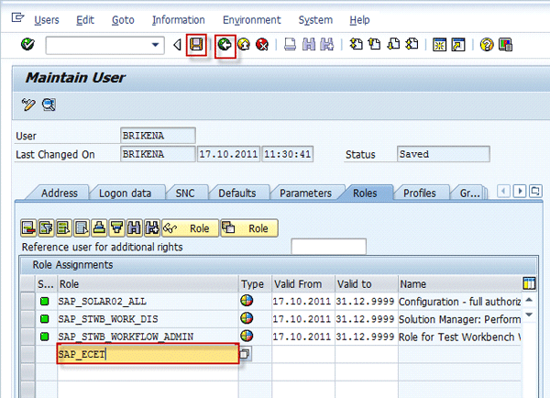The width and height of the screenshot is (550, 398).
Task: Switch to the Logon data tab
Action: [125, 193]
